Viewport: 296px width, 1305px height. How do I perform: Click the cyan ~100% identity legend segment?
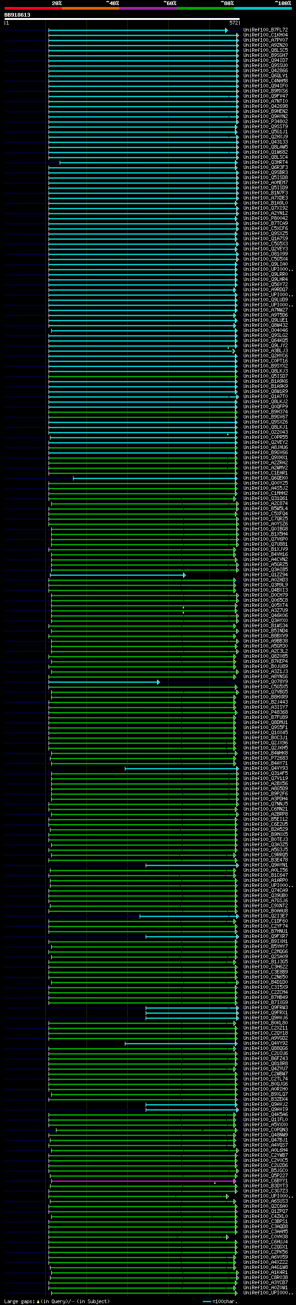pyautogui.click(x=263, y=9)
